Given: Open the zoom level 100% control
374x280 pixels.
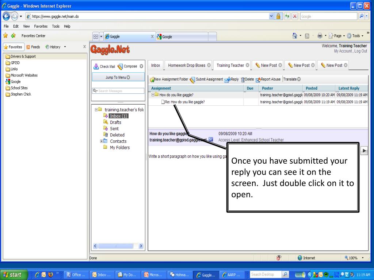Looking at the screenshot, I should click(354, 258).
